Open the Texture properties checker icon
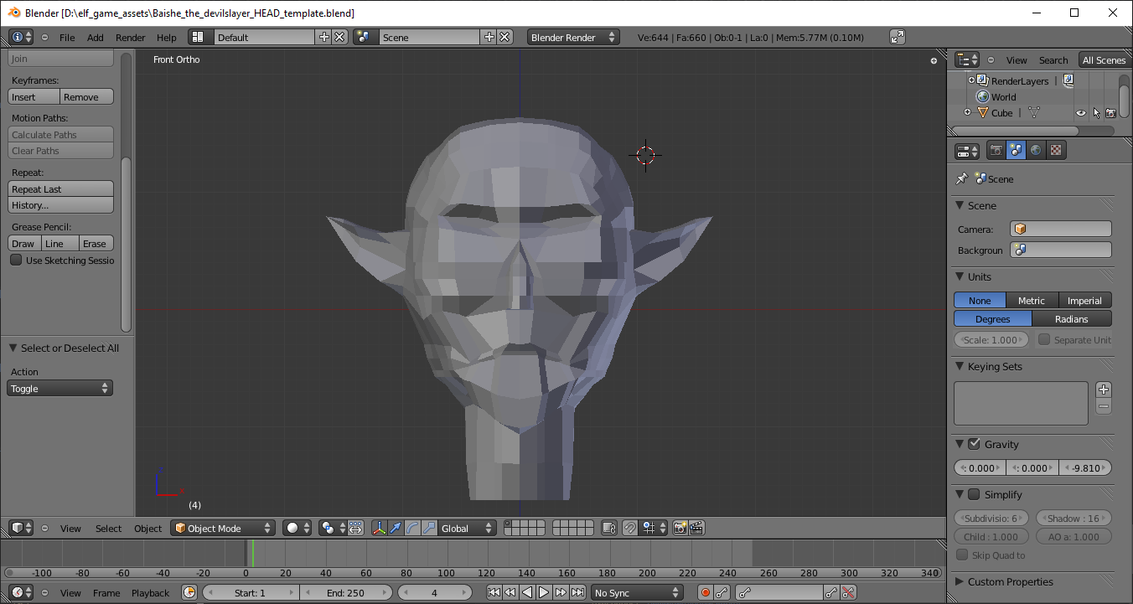 (x=1056, y=151)
